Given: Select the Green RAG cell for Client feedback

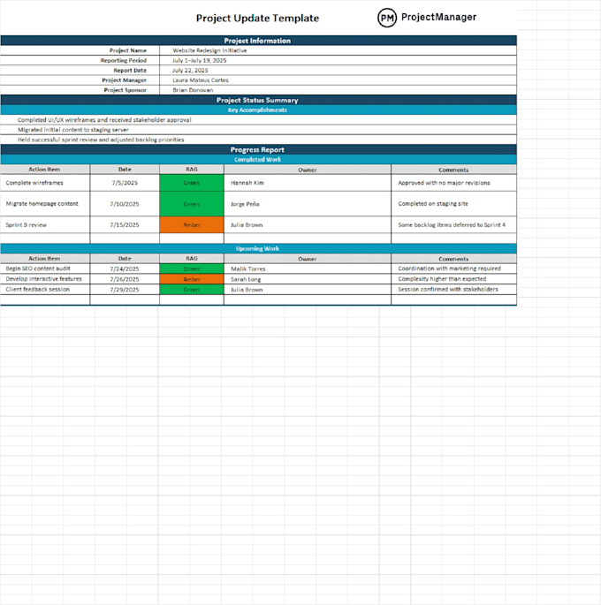Looking at the screenshot, I should click(192, 290).
